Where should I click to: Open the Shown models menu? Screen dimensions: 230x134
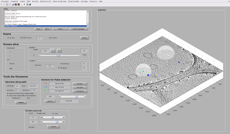coord(74,1)
